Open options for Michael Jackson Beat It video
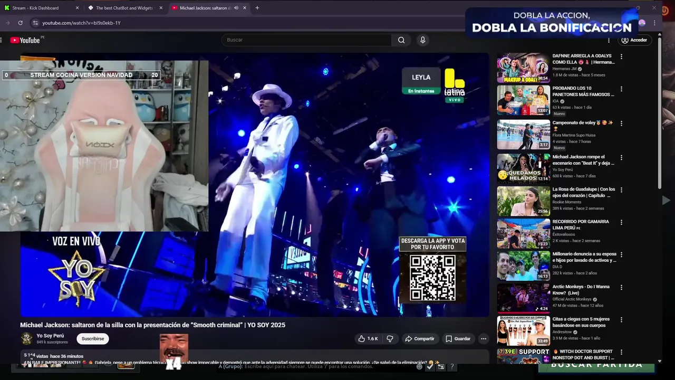The height and width of the screenshot is (380, 675). [x=621, y=157]
